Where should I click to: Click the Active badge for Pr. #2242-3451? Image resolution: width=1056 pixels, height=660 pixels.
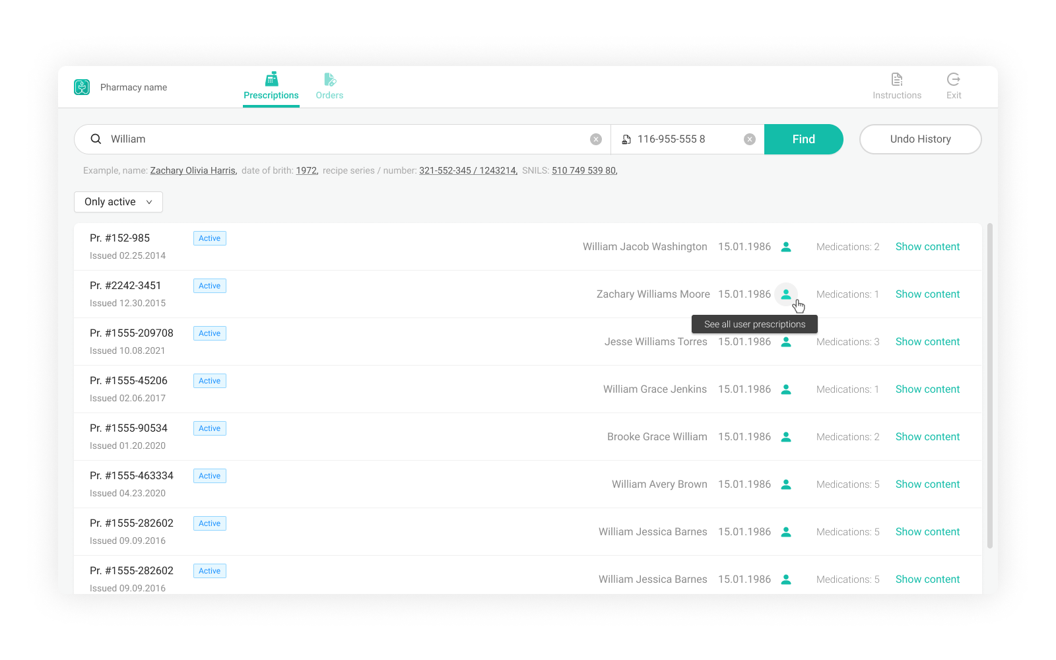[210, 286]
